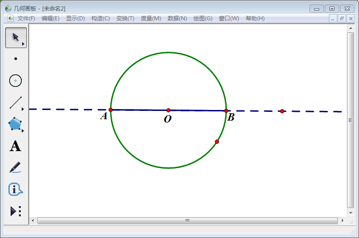This screenshot has height=238, width=359.
Task: Click point O at circle center
Action: tap(168, 110)
